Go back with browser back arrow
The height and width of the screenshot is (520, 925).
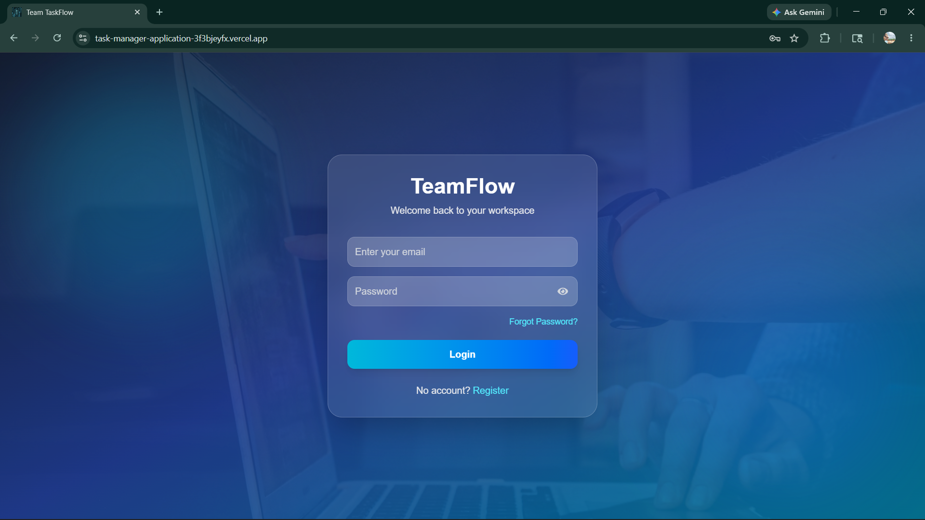(x=14, y=38)
